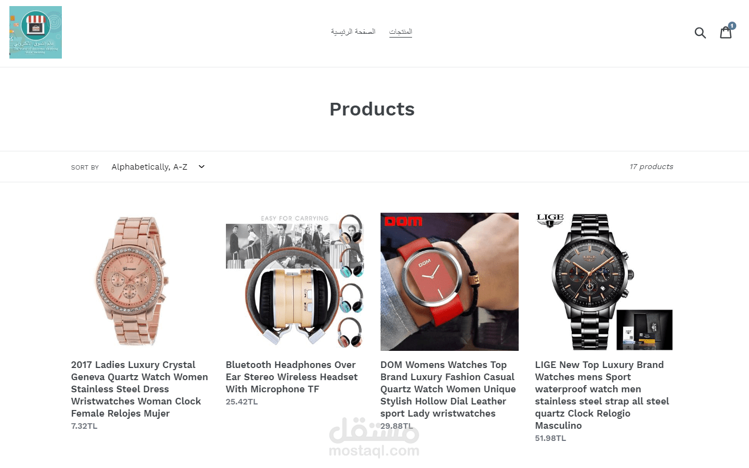Open LIGE New Top Luxury Brand title
The image size is (749, 468).
[602, 395]
